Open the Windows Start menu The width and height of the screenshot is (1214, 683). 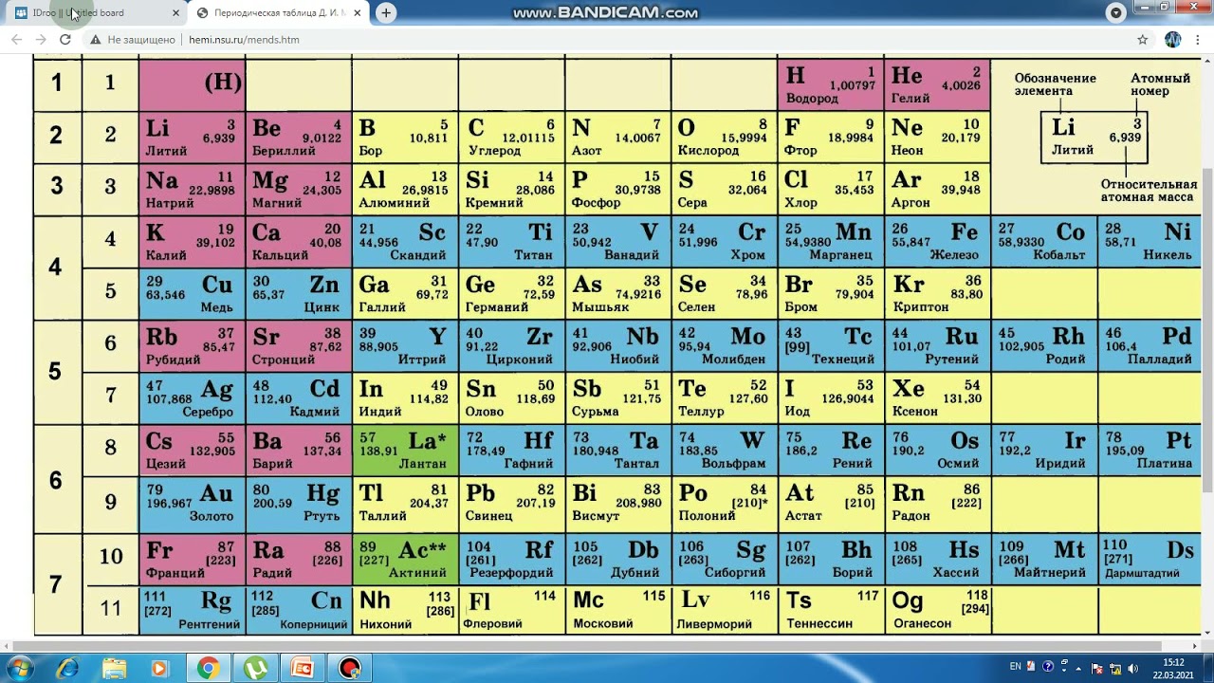click(x=20, y=668)
